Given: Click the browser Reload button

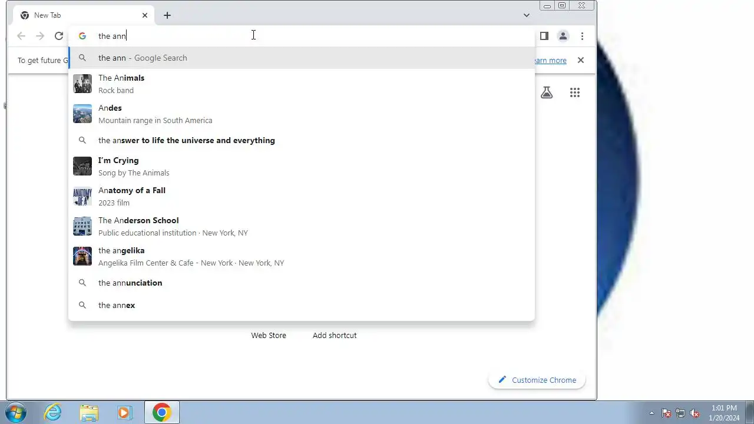Looking at the screenshot, I should [x=59, y=36].
